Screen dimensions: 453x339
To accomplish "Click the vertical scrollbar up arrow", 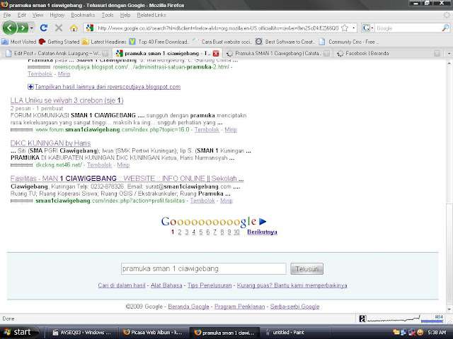I will 449,64.
